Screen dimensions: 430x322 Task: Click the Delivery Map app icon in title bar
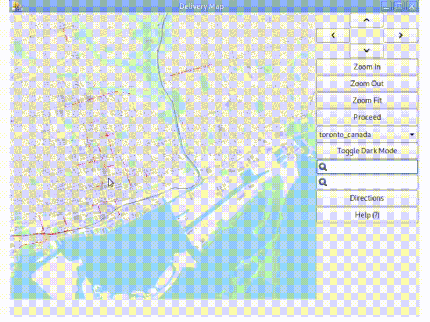coord(17,6)
